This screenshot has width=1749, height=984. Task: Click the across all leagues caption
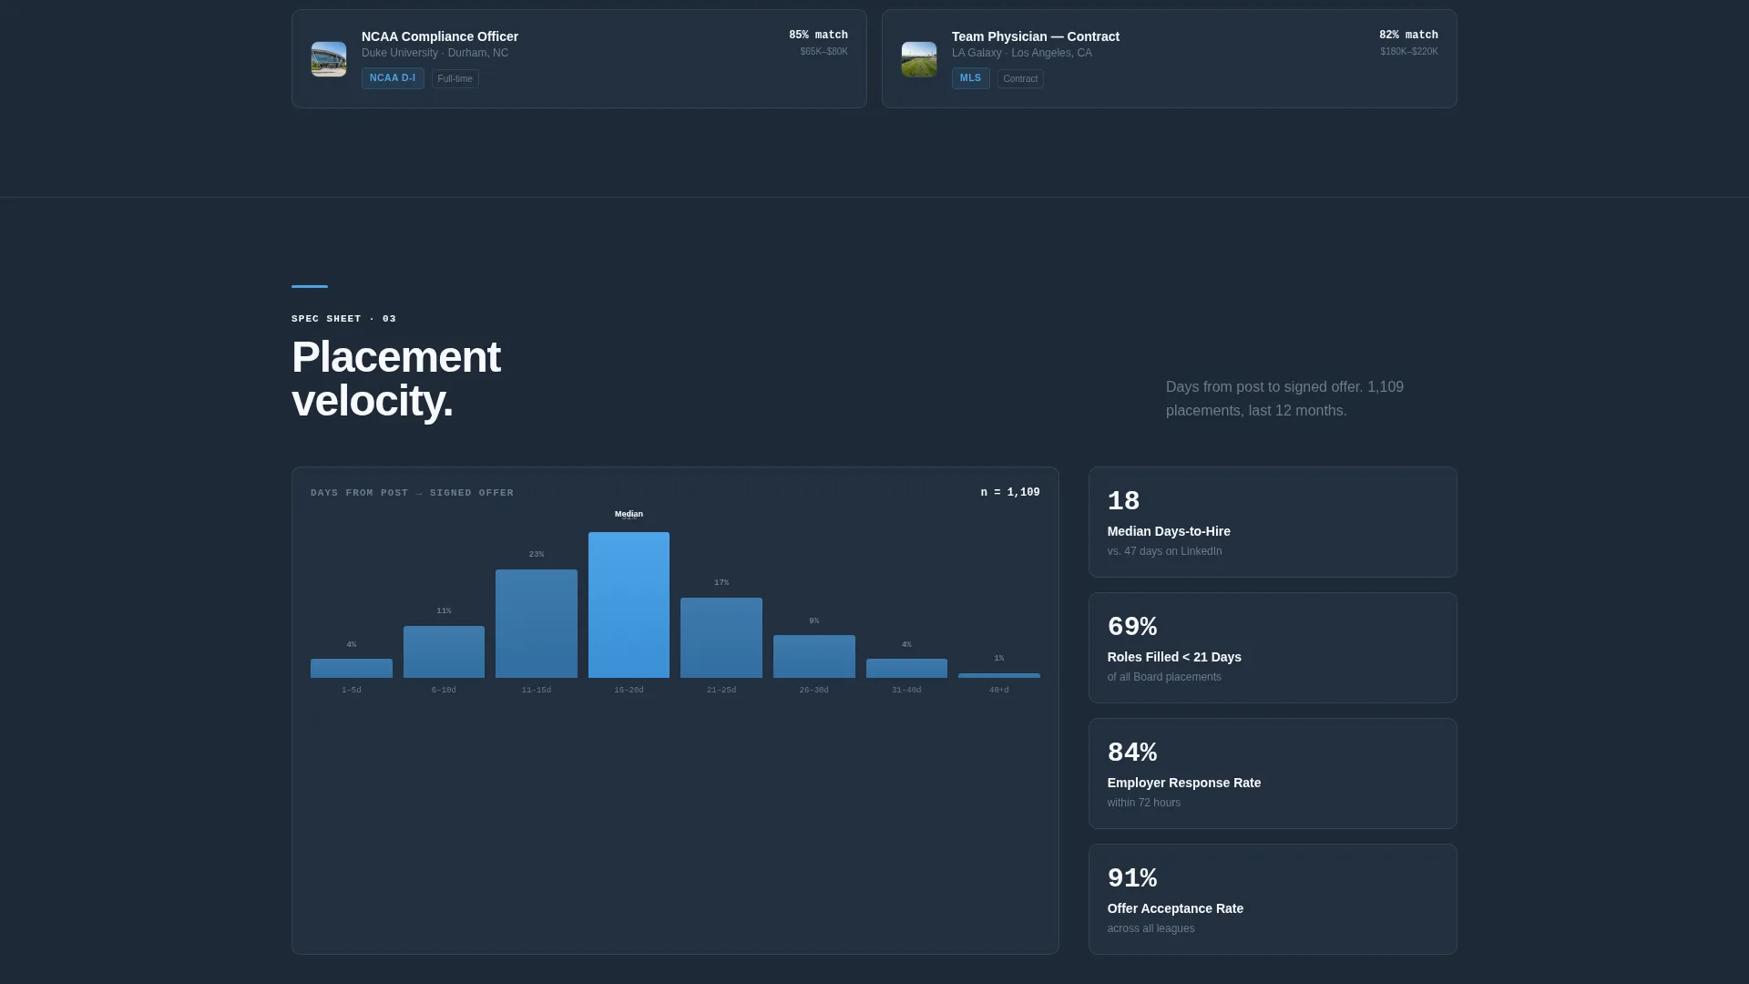pyautogui.click(x=1151, y=928)
